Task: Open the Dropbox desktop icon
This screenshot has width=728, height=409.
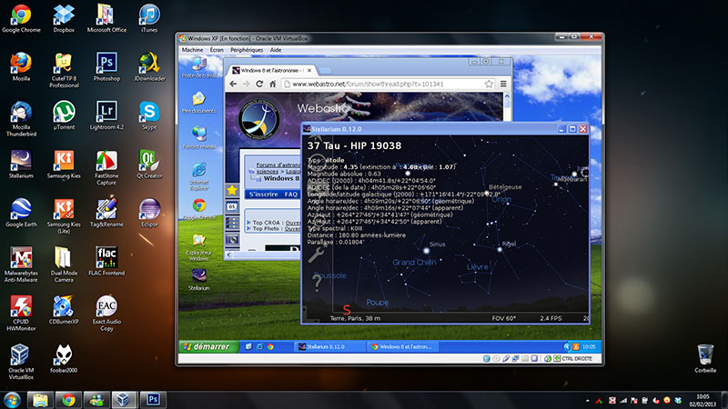Action: pos(64,18)
